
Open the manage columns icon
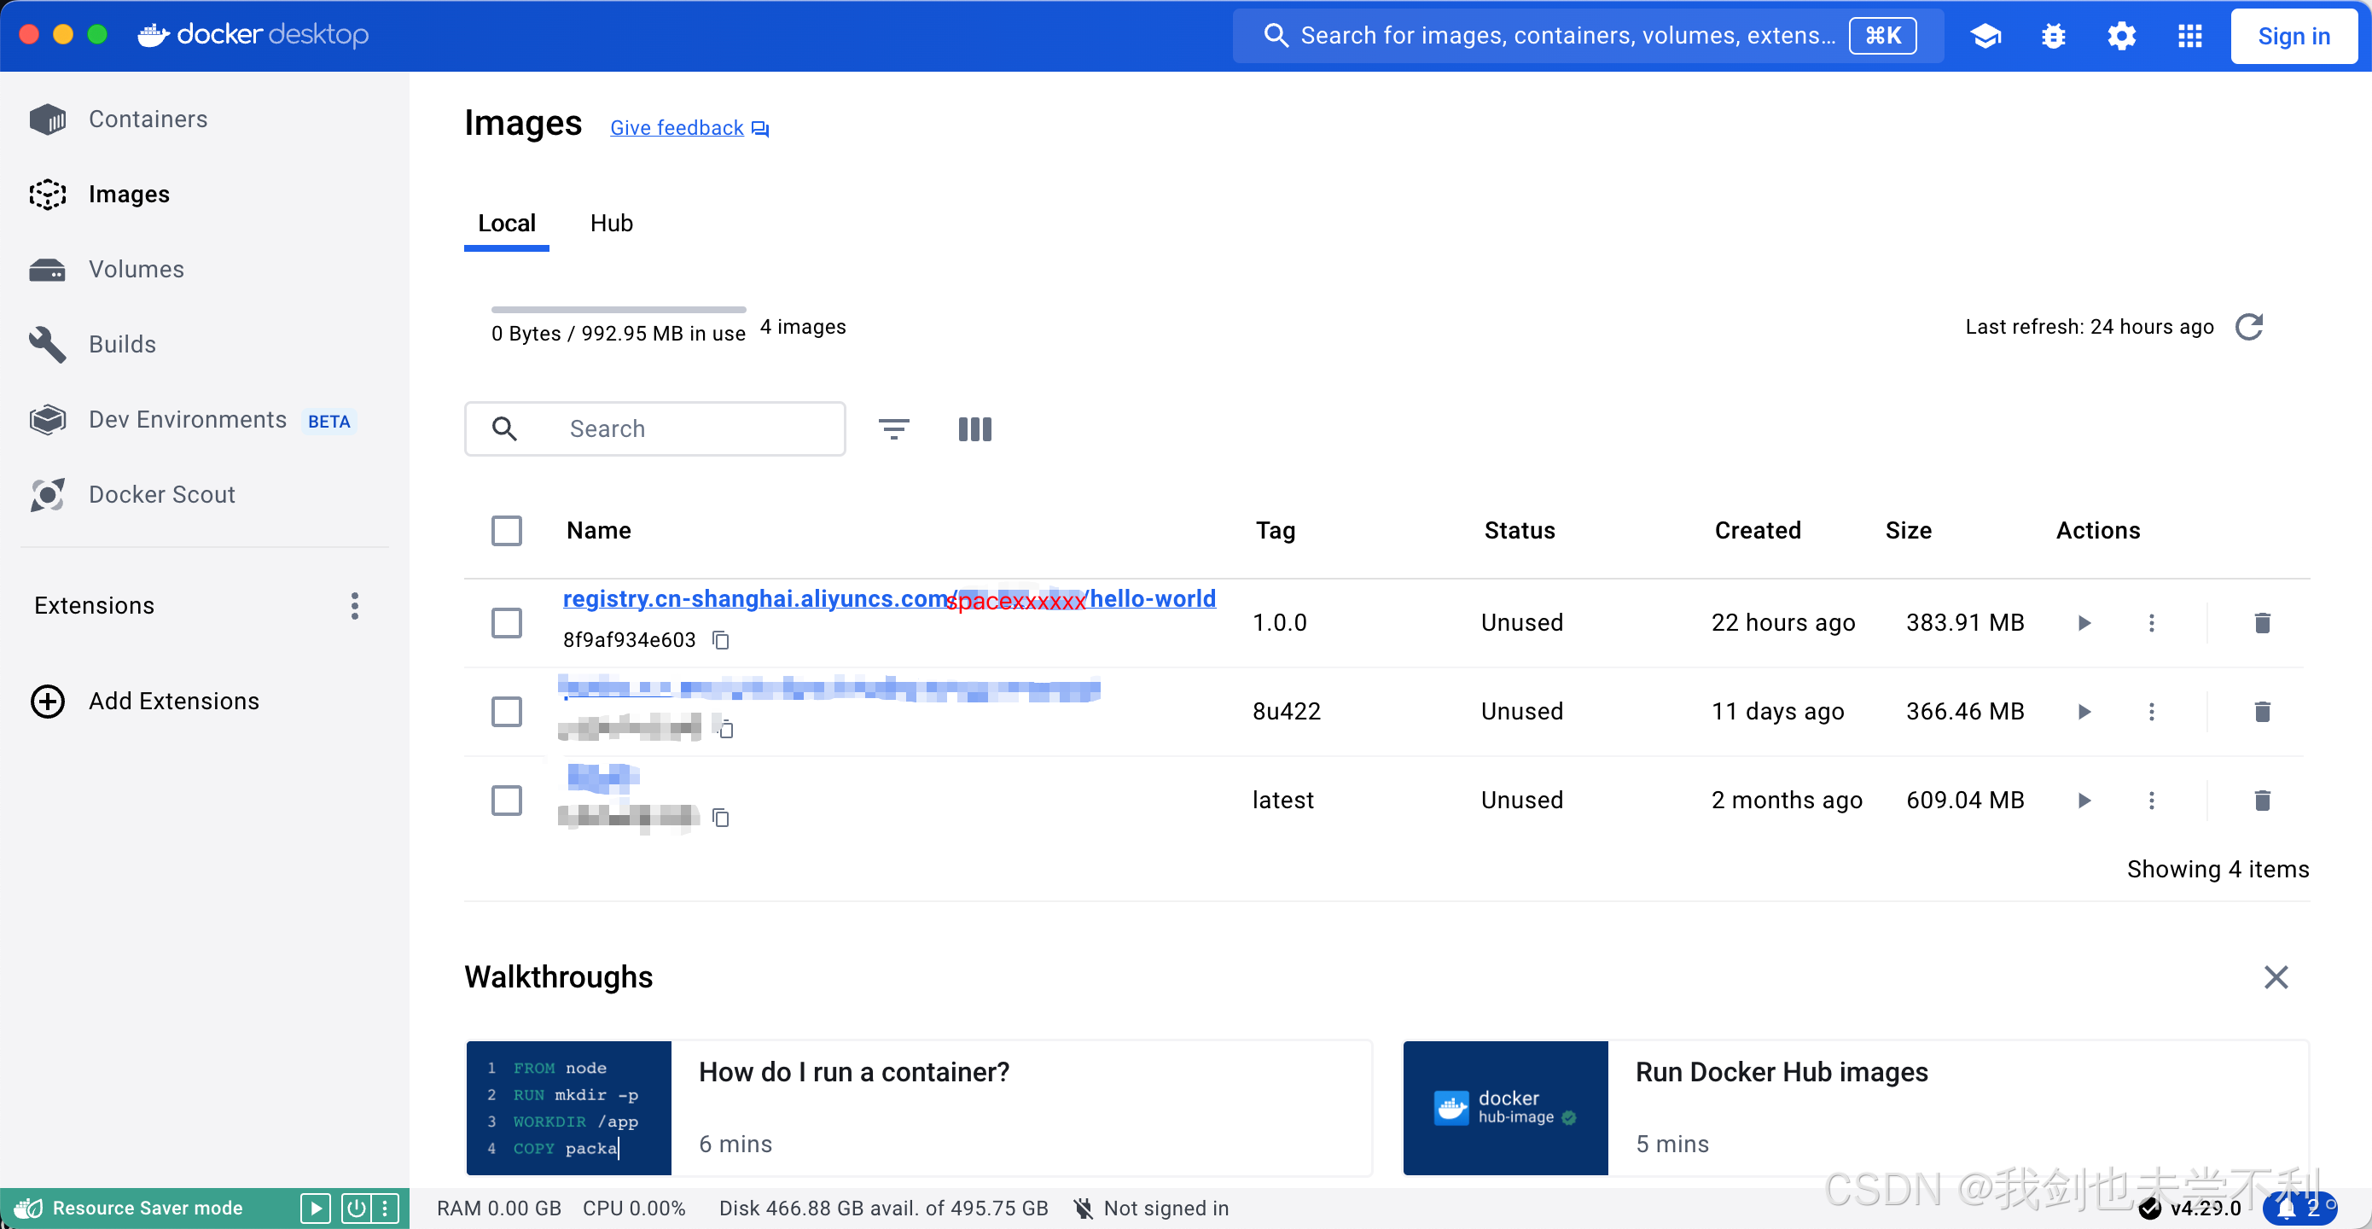point(974,428)
